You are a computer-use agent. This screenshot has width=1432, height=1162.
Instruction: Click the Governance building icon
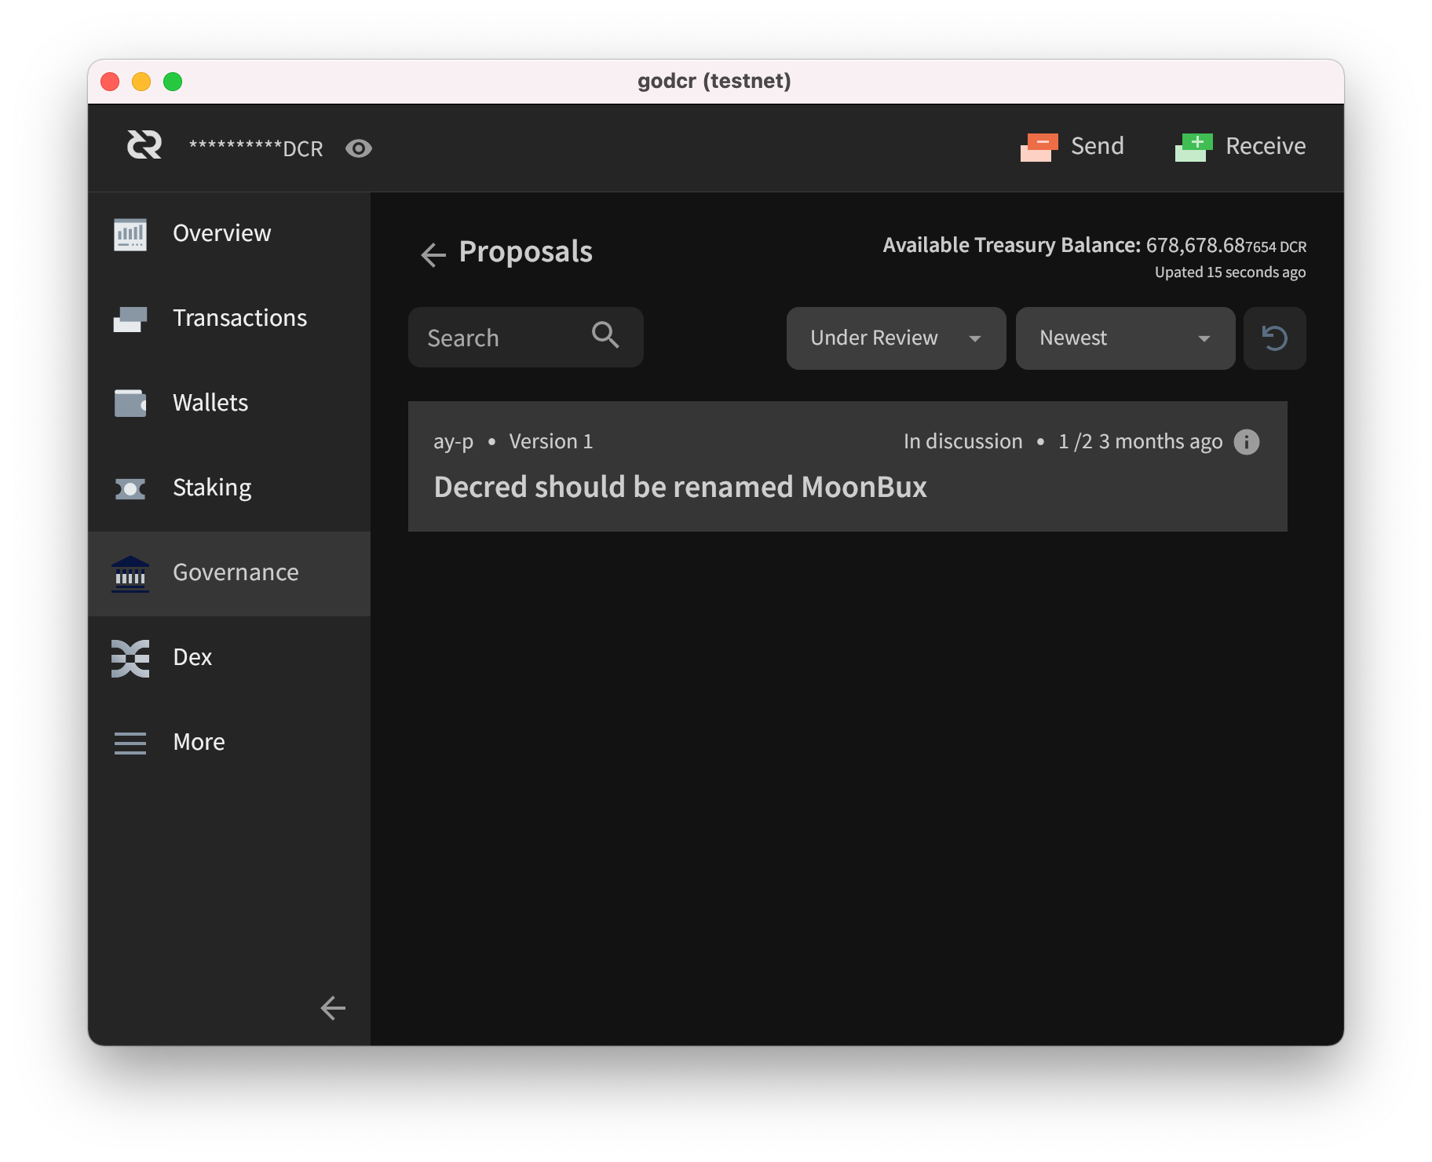click(130, 574)
